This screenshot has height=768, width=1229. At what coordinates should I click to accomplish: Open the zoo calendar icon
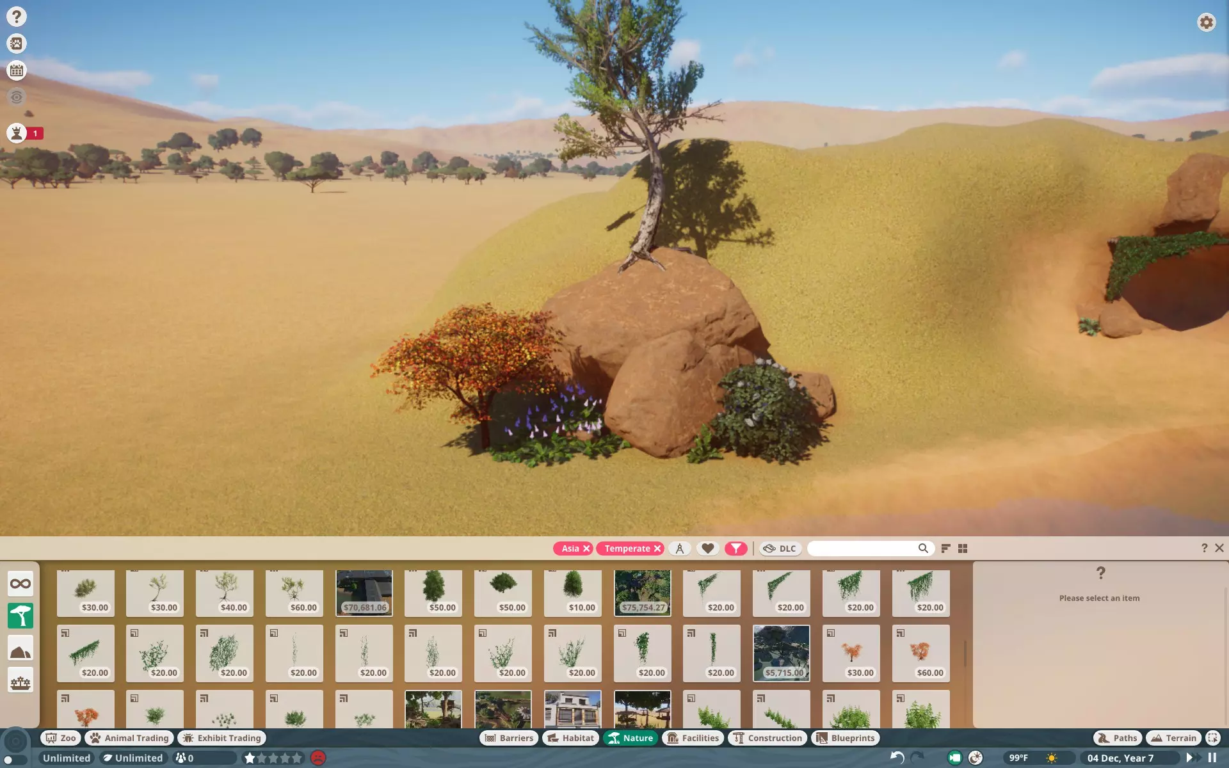(17, 70)
